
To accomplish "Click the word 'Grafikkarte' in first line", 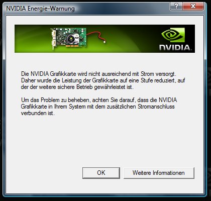I will (x=63, y=74).
